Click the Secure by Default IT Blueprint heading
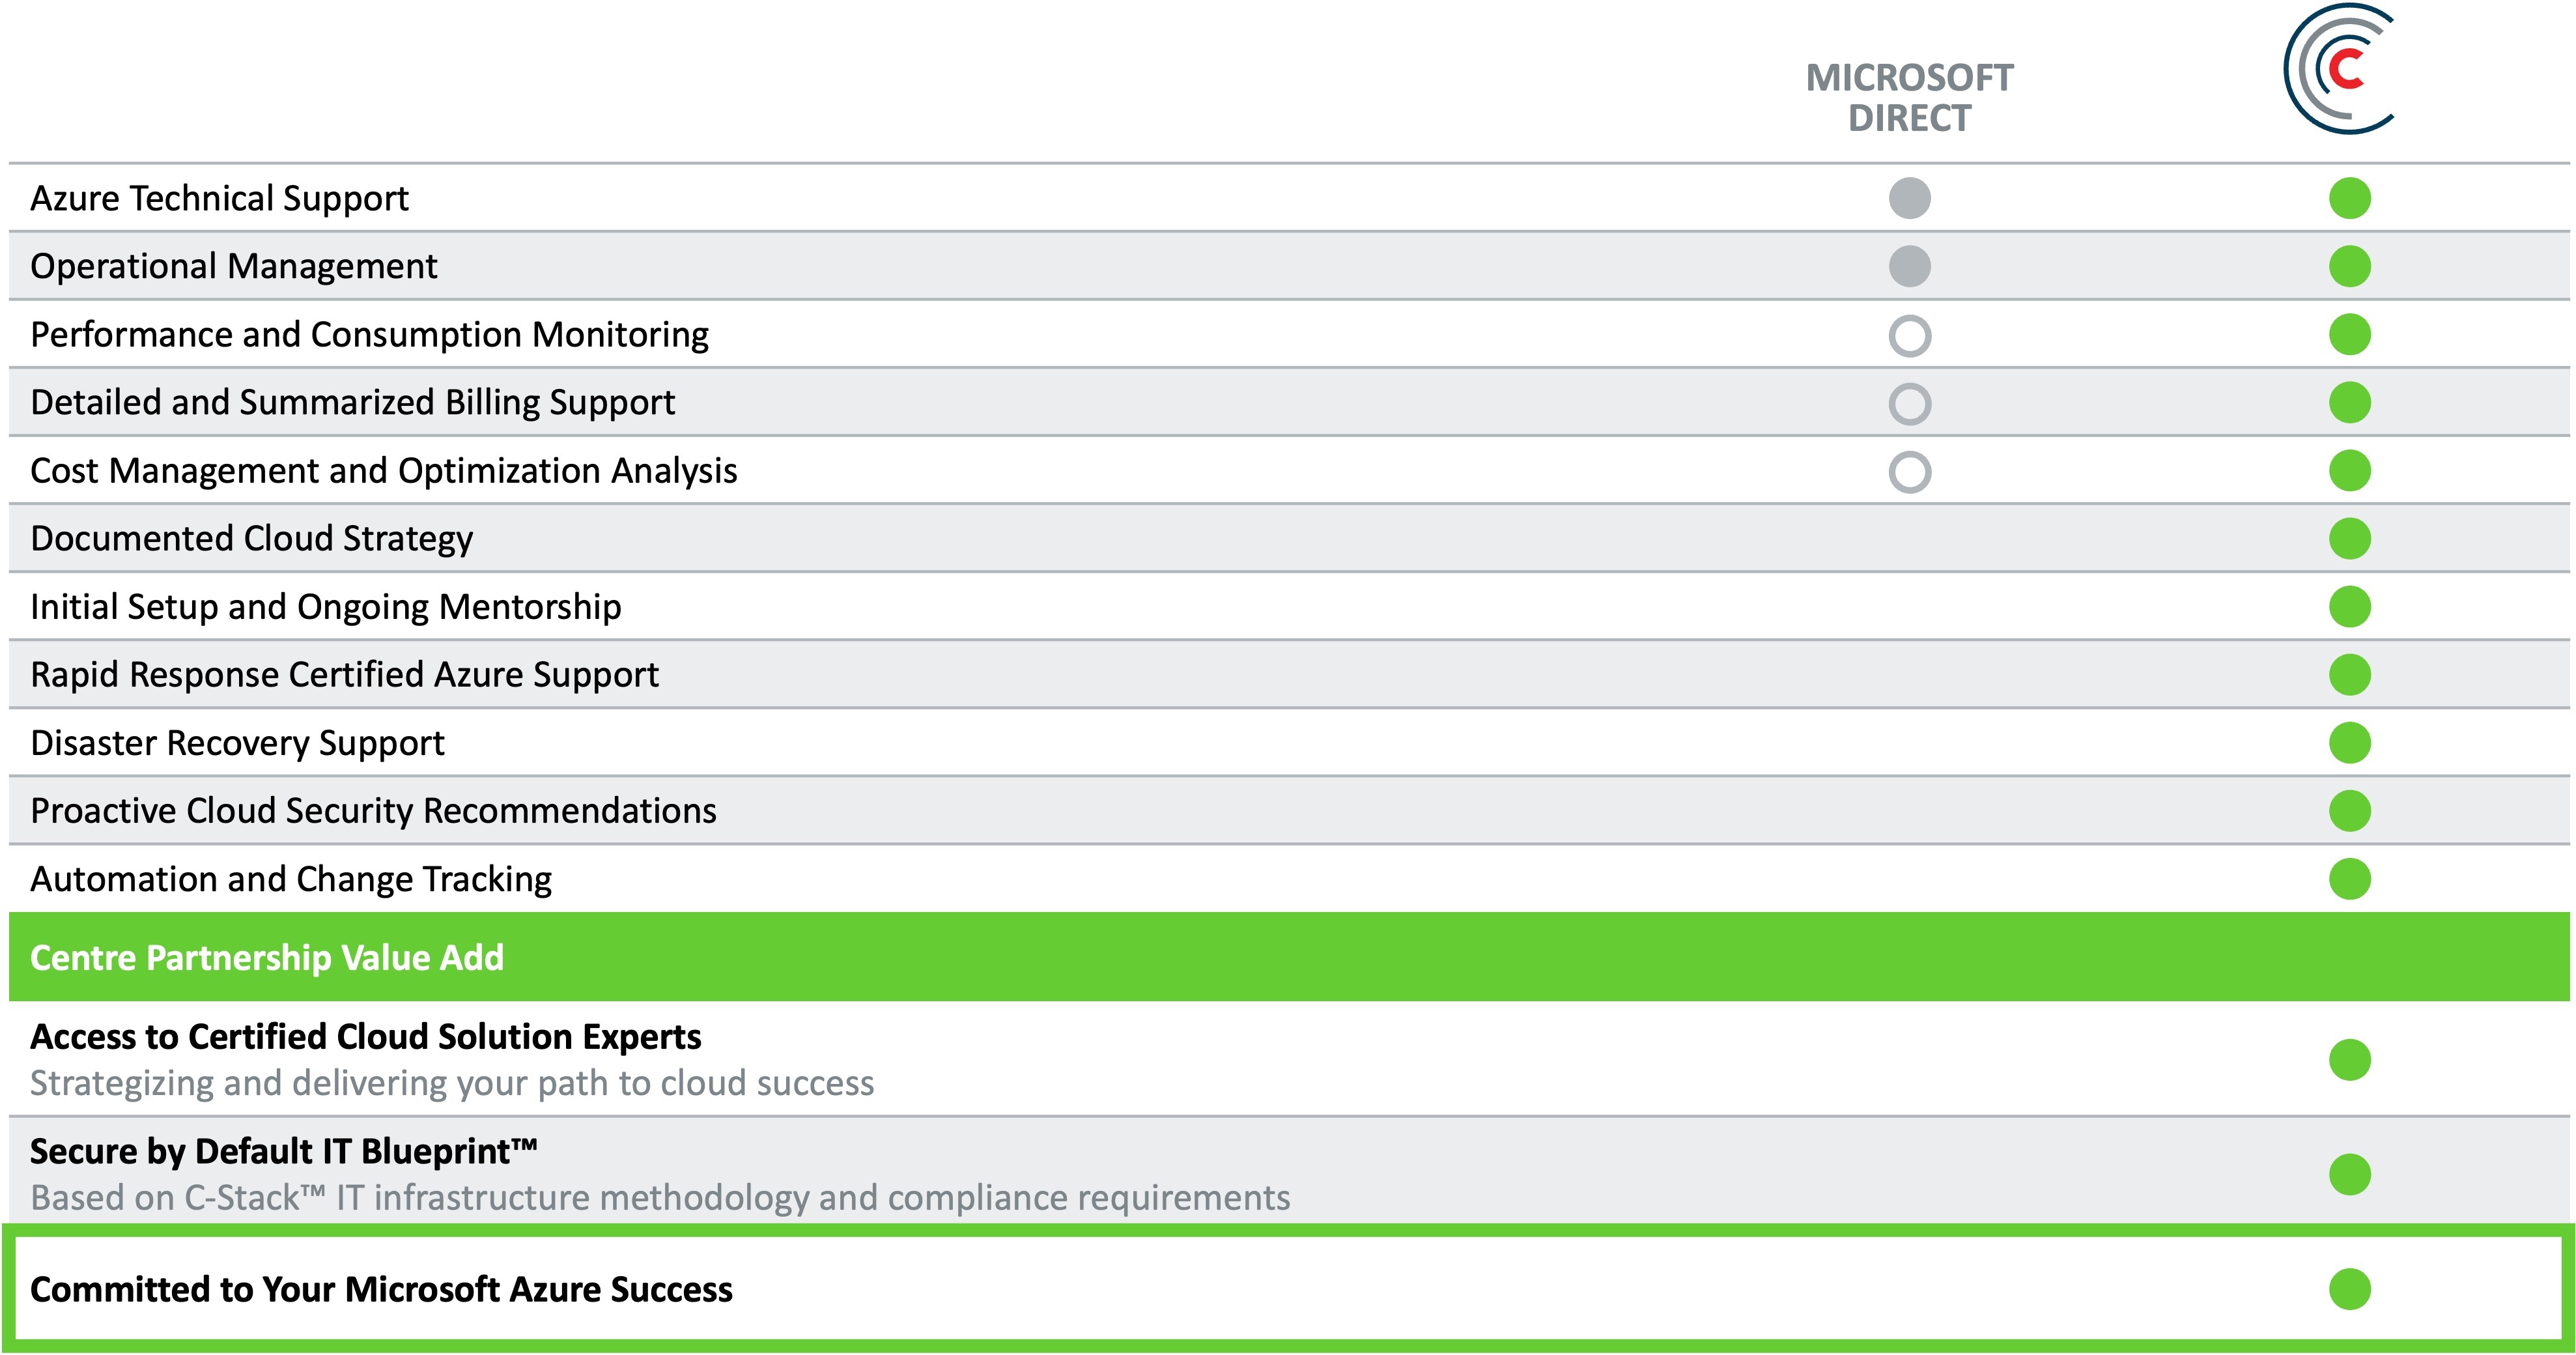Viewport: 2576px width, 1355px height. click(x=283, y=1152)
